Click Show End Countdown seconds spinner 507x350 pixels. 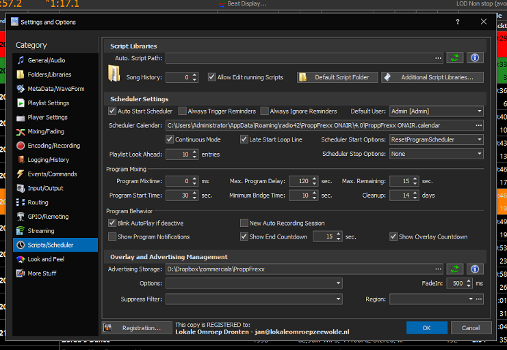[327, 237]
